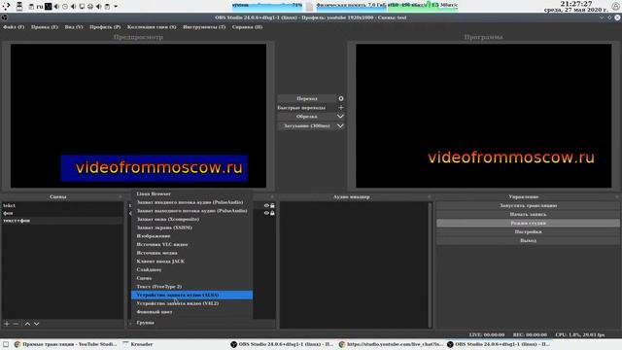Toggle visibility eye of second source
622x350 pixels.
(266, 213)
